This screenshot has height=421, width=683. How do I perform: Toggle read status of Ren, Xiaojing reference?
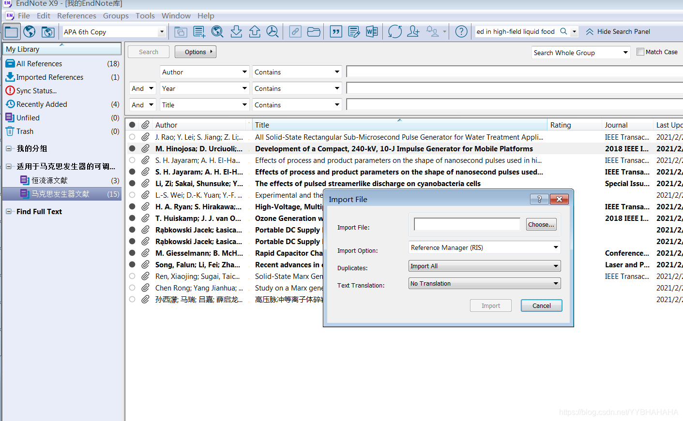point(132,276)
